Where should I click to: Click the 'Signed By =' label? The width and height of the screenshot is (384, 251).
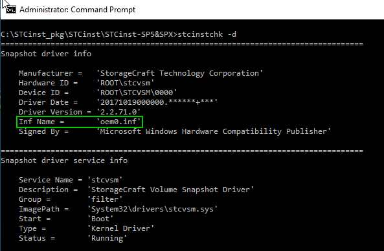[x=43, y=131]
